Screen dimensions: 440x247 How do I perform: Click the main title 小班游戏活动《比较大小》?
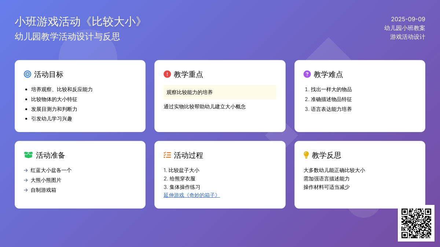78,22
